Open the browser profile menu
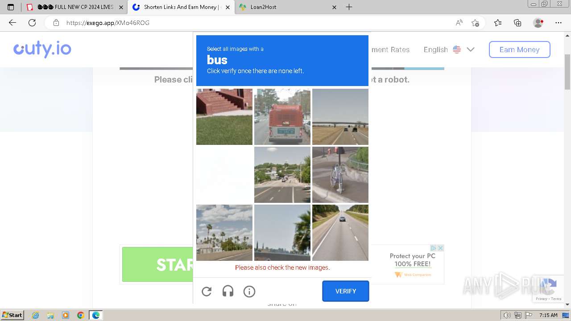Screen dimensions: 571x321 coord(538,23)
